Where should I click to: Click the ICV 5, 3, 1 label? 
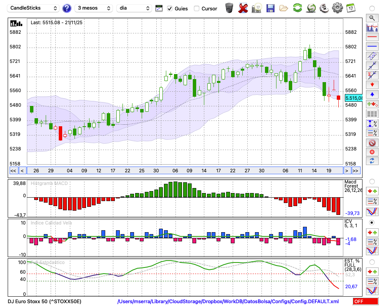click(351, 223)
